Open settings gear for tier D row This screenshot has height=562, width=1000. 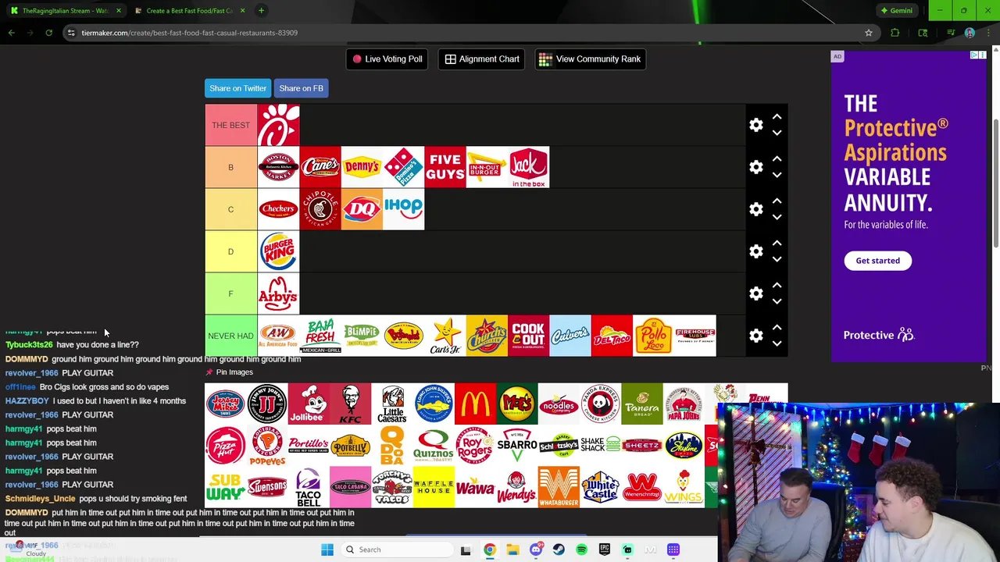tap(755, 251)
